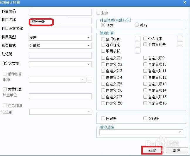
Task: Check the 自定义项1 checkbox
Action: pos(103,58)
